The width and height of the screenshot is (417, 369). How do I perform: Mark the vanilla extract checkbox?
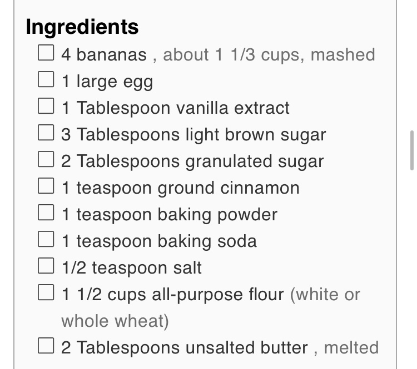coord(46,107)
